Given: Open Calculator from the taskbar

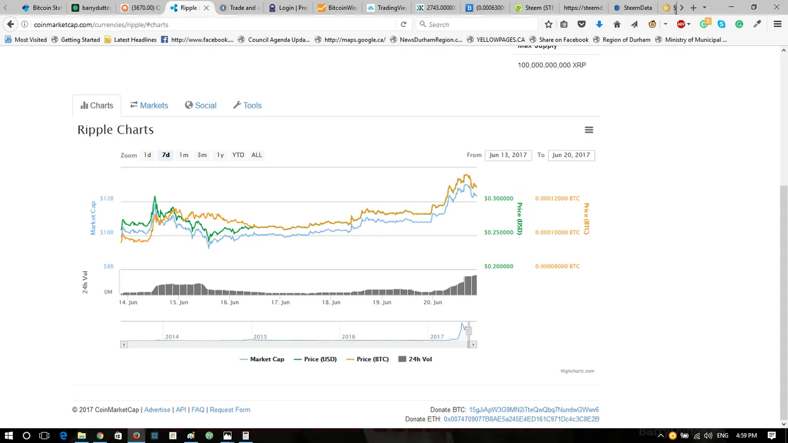Looking at the screenshot, I should coord(246,436).
